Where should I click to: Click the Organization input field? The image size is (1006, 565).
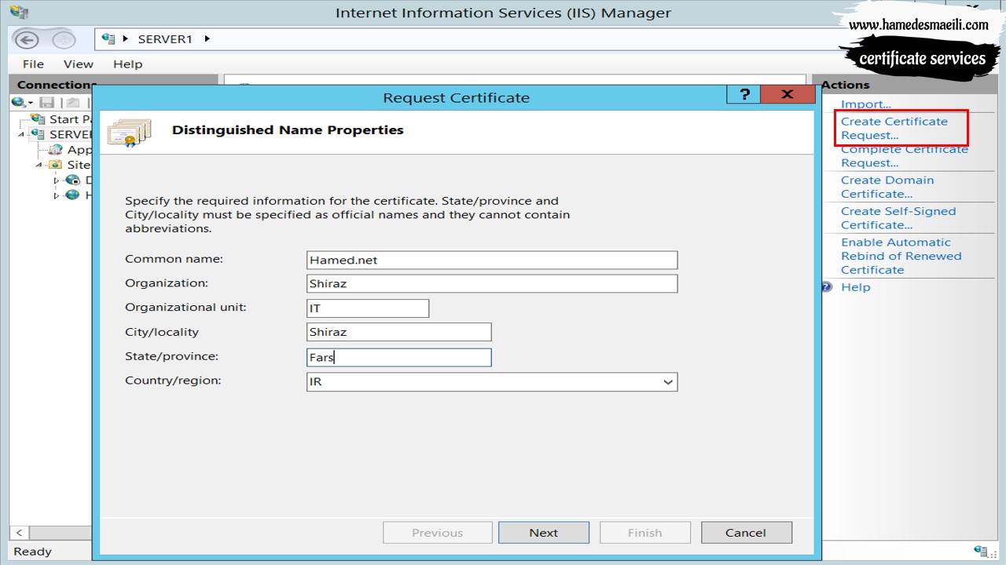(492, 284)
